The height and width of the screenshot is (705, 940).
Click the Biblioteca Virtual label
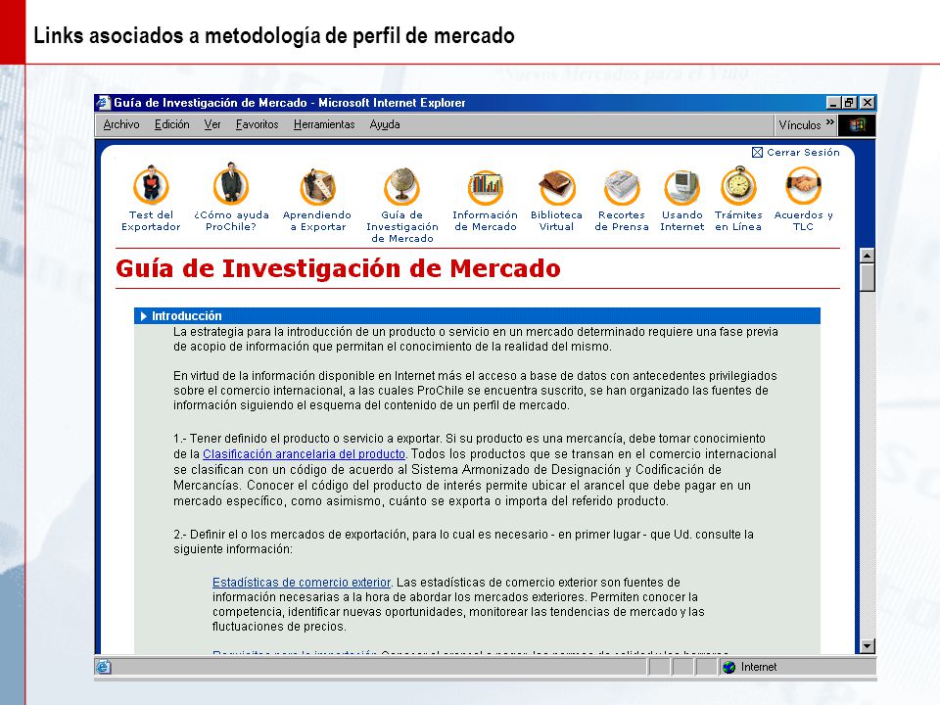pos(556,220)
